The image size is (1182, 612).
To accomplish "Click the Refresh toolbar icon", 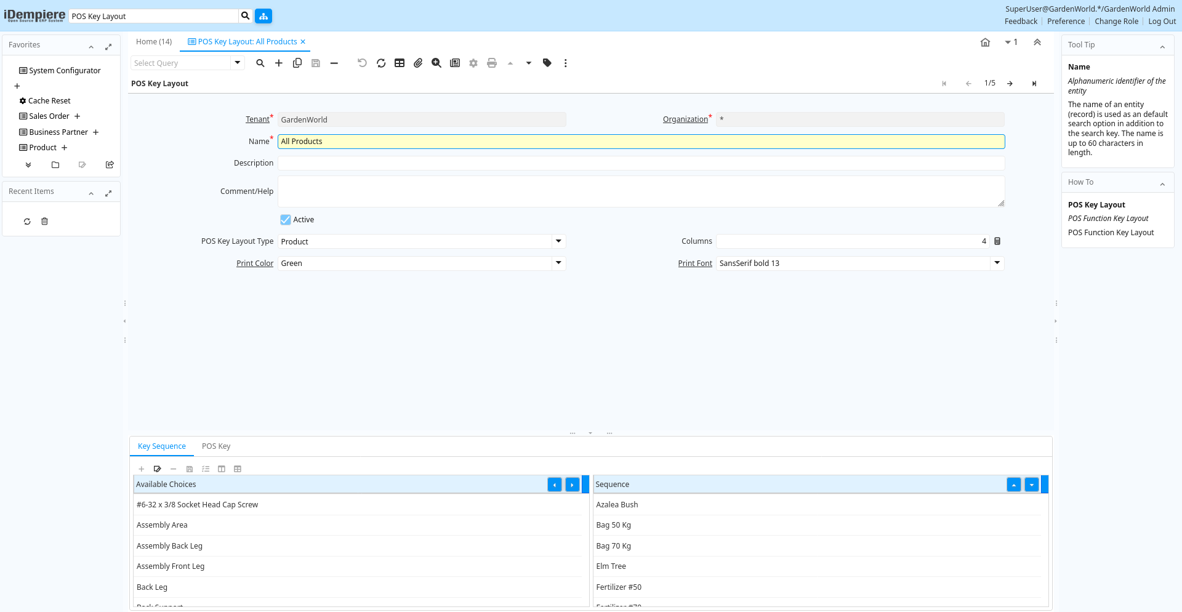I will coord(381,63).
